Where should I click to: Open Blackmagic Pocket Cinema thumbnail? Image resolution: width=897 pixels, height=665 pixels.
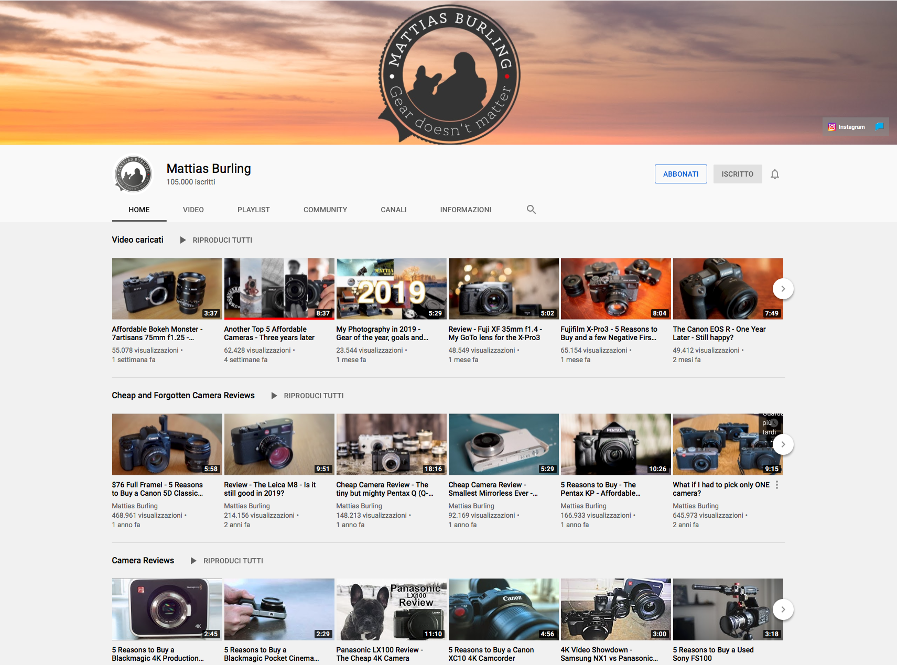pyautogui.click(x=279, y=609)
